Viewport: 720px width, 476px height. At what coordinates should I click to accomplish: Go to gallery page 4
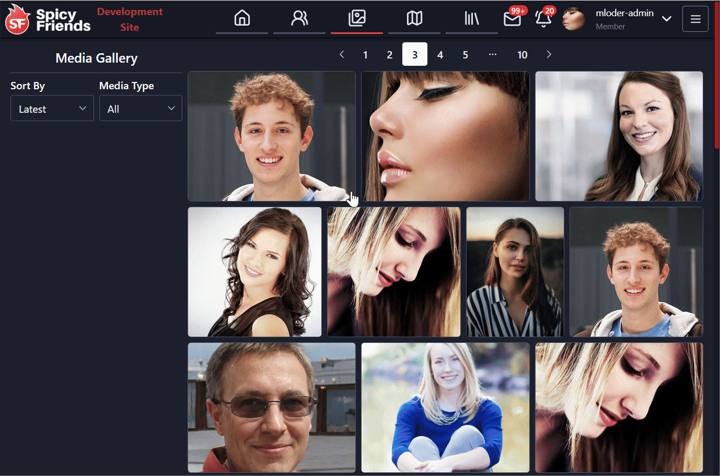pos(440,55)
